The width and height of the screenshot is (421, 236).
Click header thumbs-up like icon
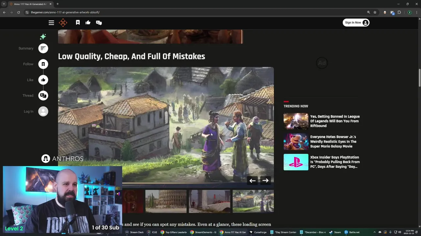[88, 23]
